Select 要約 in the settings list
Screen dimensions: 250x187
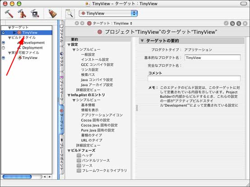pyautogui.click(x=74, y=40)
